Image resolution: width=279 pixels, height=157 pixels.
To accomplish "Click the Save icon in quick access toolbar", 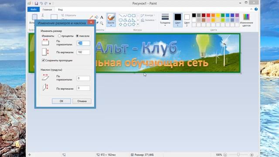I will [36, 3].
